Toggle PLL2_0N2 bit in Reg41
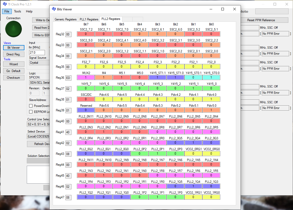 click(x=104, y=132)
